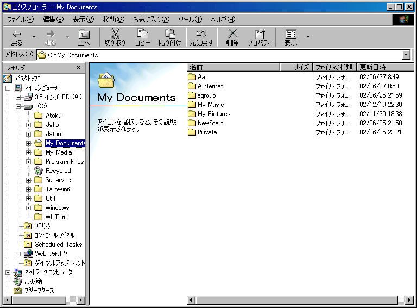Expand the Web フォルダ node

click(18, 254)
